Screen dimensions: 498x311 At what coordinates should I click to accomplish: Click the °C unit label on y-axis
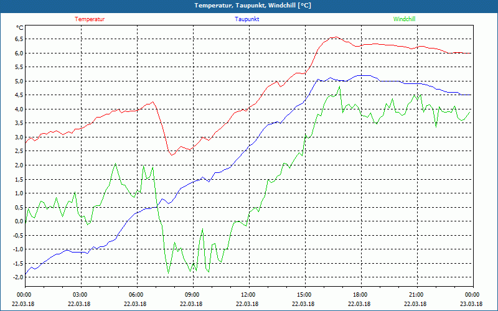[19, 28]
